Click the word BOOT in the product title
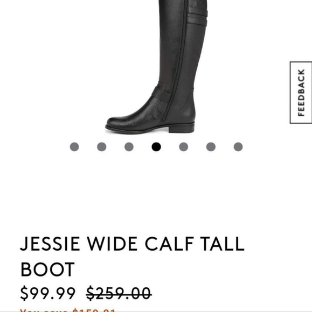This screenshot has width=312, height=312. pos(47,270)
